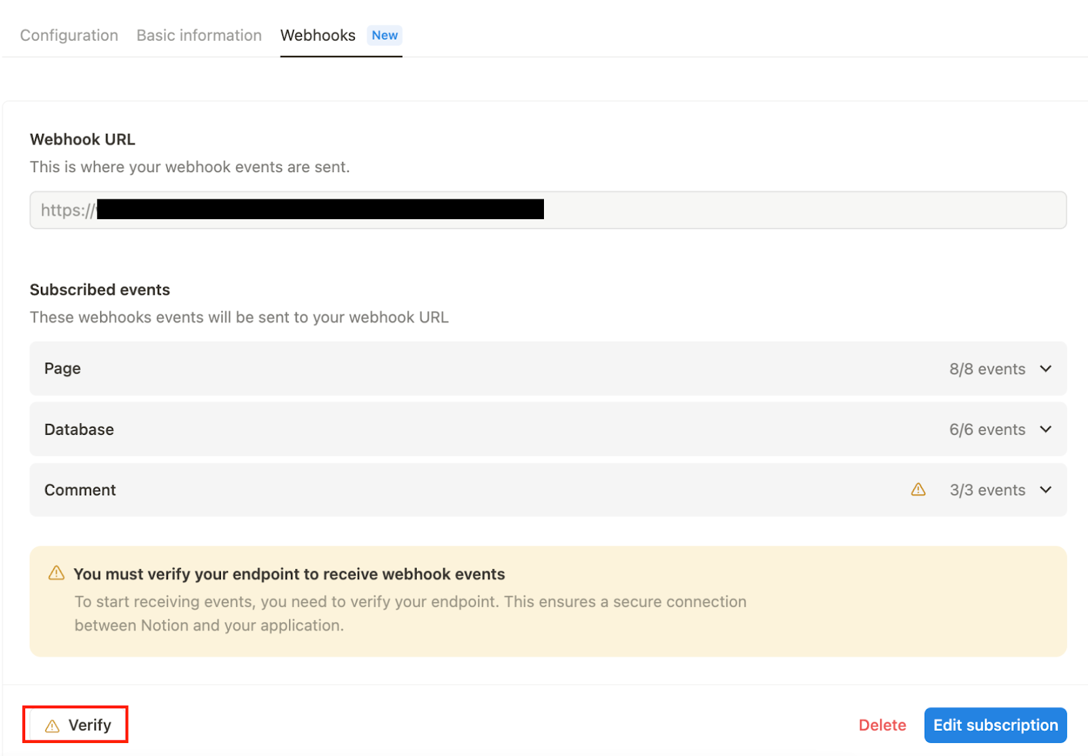
Task: Expand the Page events chevron
Action: tap(1046, 369)
